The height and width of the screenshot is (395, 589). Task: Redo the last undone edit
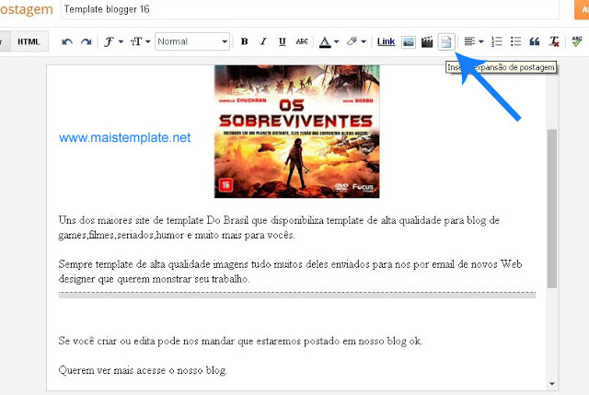pos(86,41)
